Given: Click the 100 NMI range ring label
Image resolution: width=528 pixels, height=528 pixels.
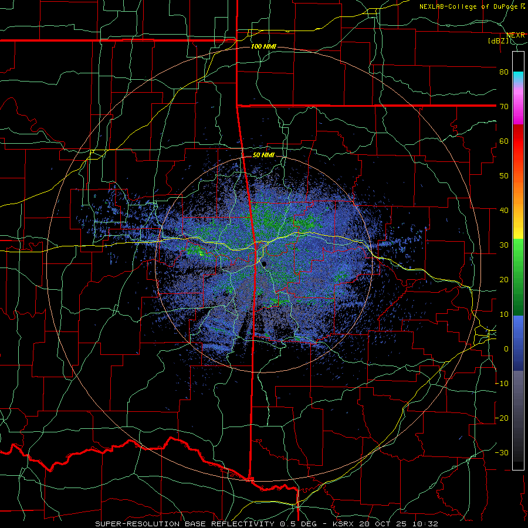Looking at the screenshot, I should 263,46.
